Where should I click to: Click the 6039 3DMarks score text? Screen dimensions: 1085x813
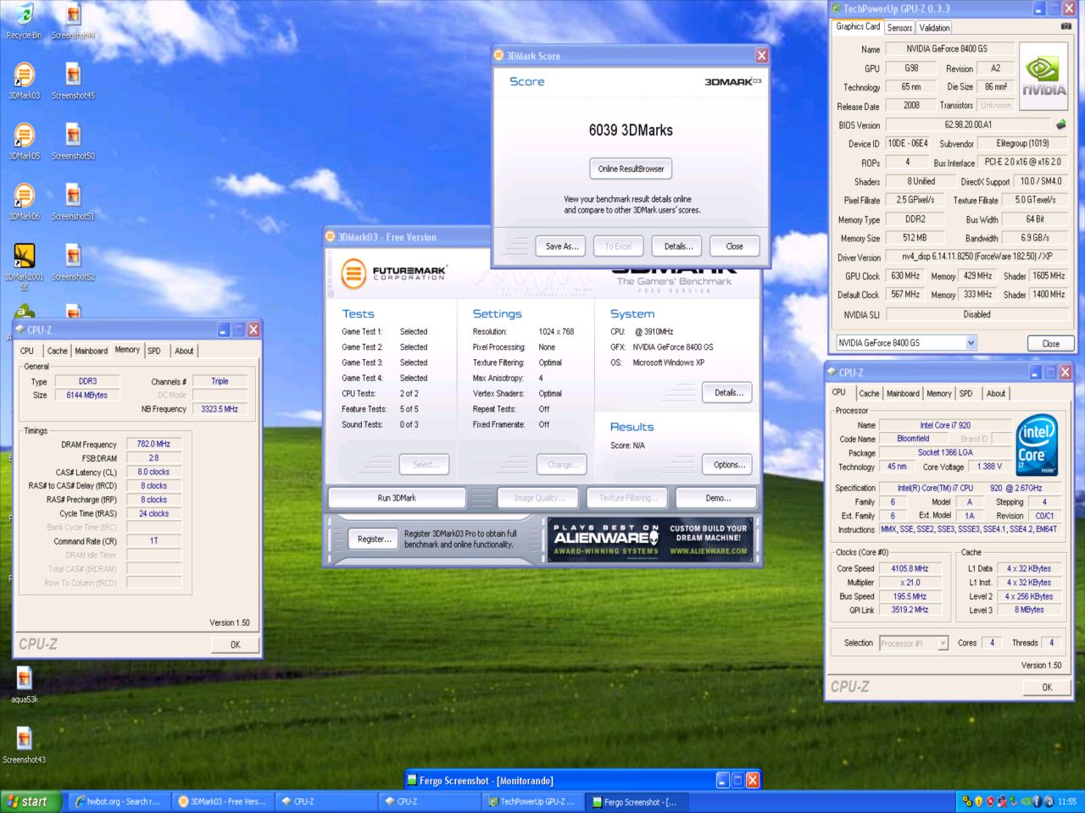[x=631, y=130]
